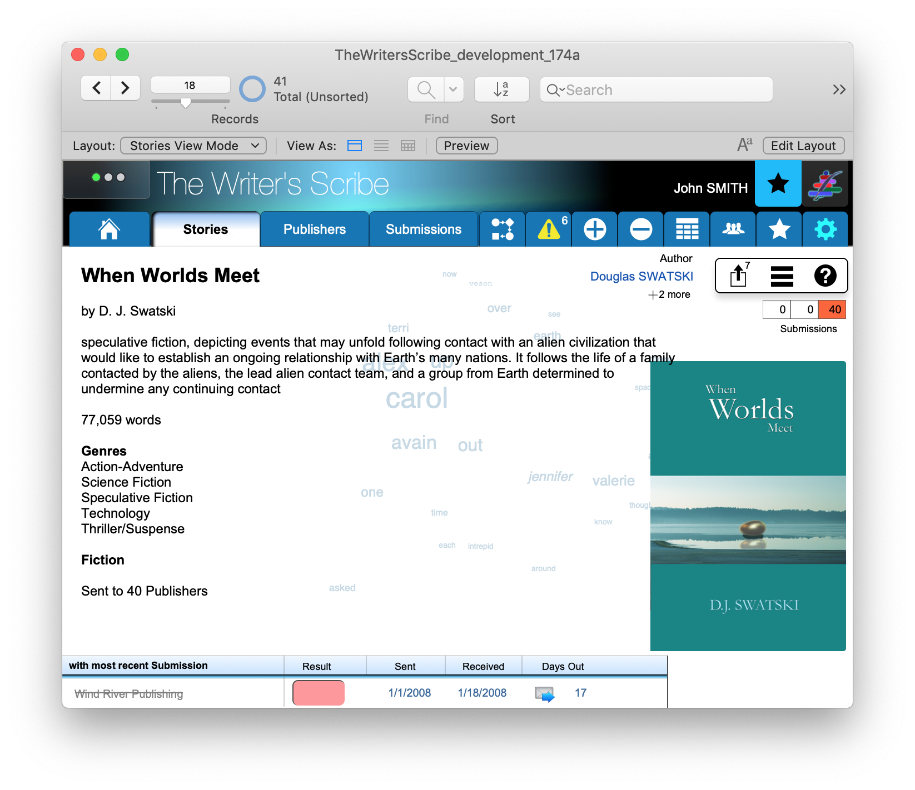Click the story title When Worlds Meet
Screen dimensions: 915x790
tap(170, 276)
